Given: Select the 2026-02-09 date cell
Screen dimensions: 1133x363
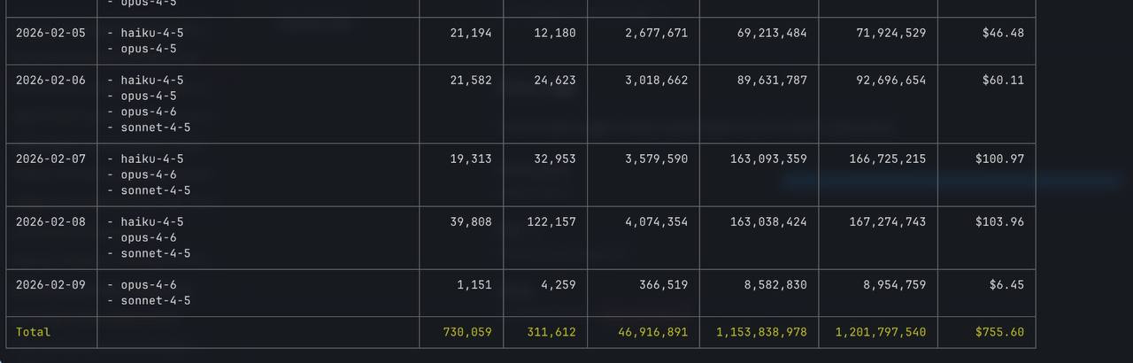Looking at the screenshot, I should (50, 284).
